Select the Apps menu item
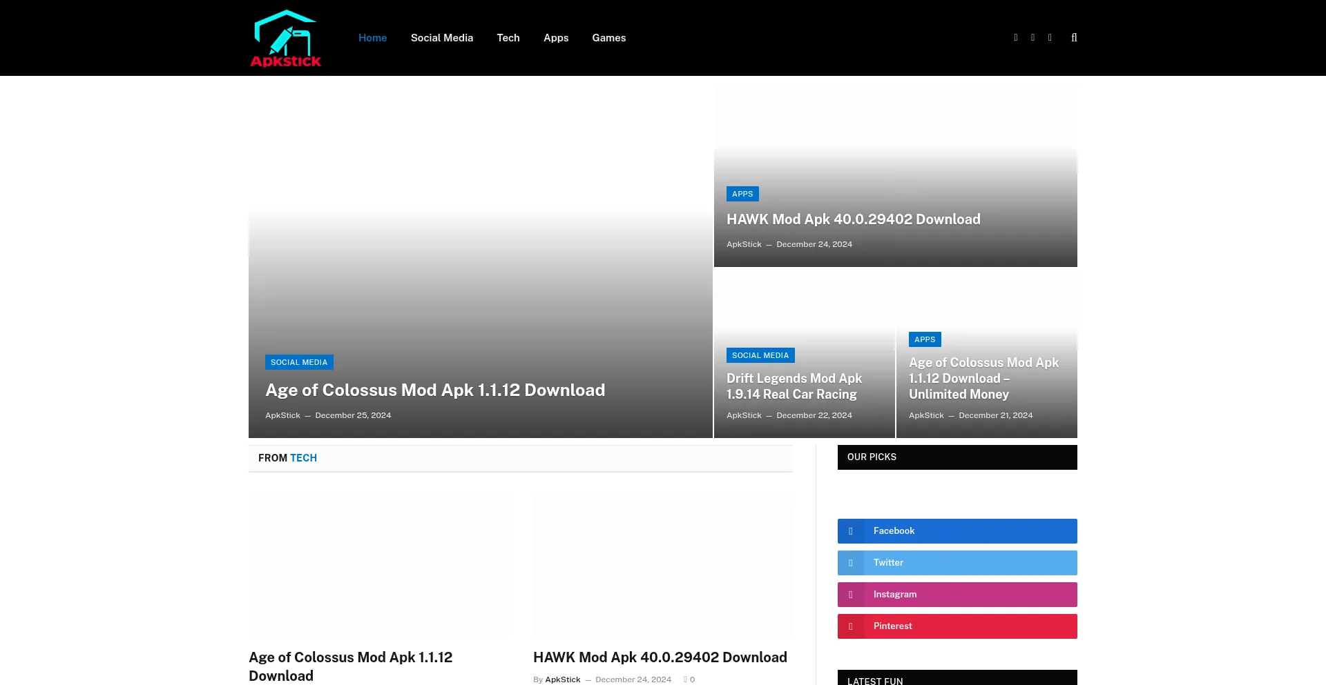Viewport: 1326px width, 685px height. 556,38
